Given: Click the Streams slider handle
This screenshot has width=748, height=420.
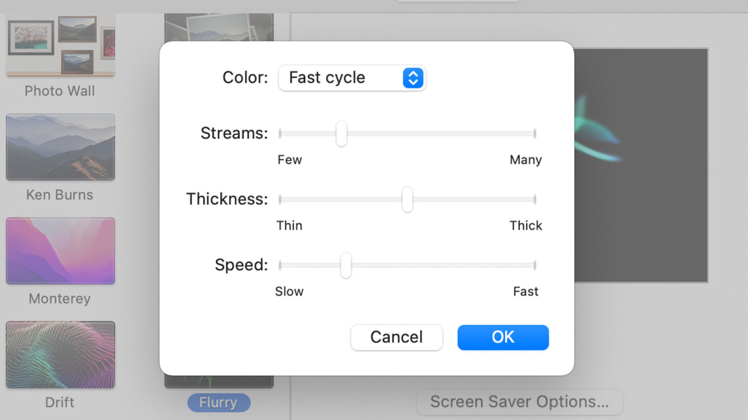Looking at the screenshot, I should click(341, 134).
